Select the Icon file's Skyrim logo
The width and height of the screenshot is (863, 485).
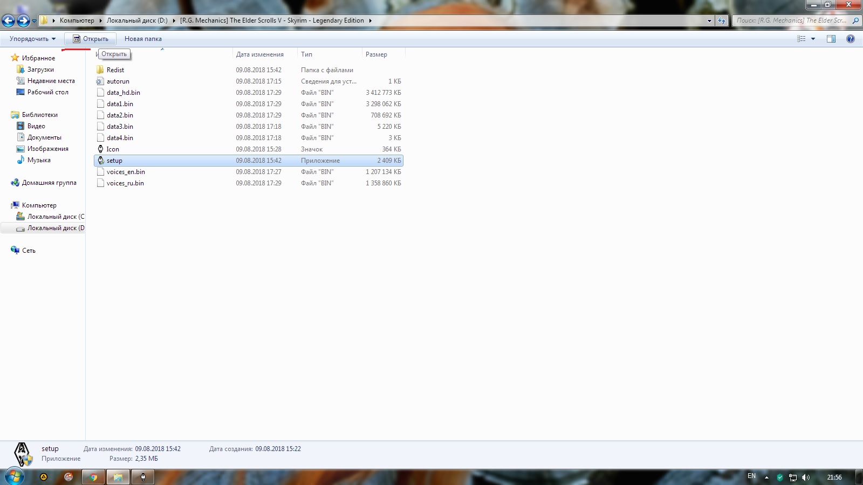pyautogui.click(x=100, y=149)
